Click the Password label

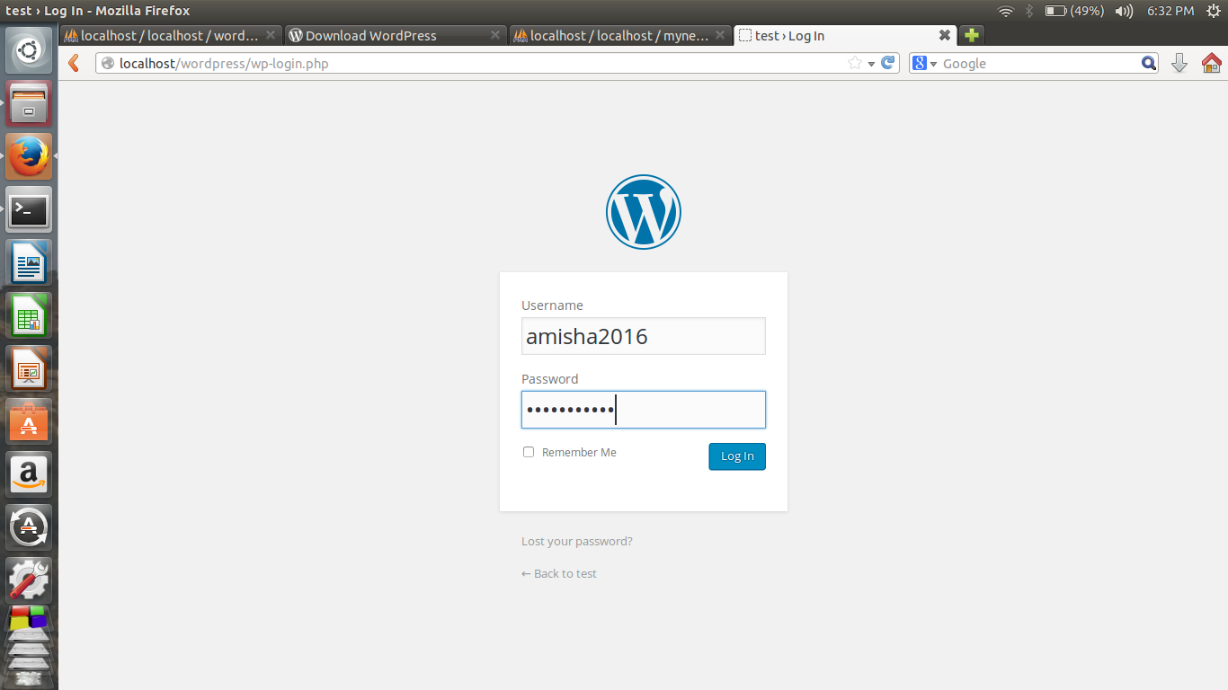tap(550, 379)
